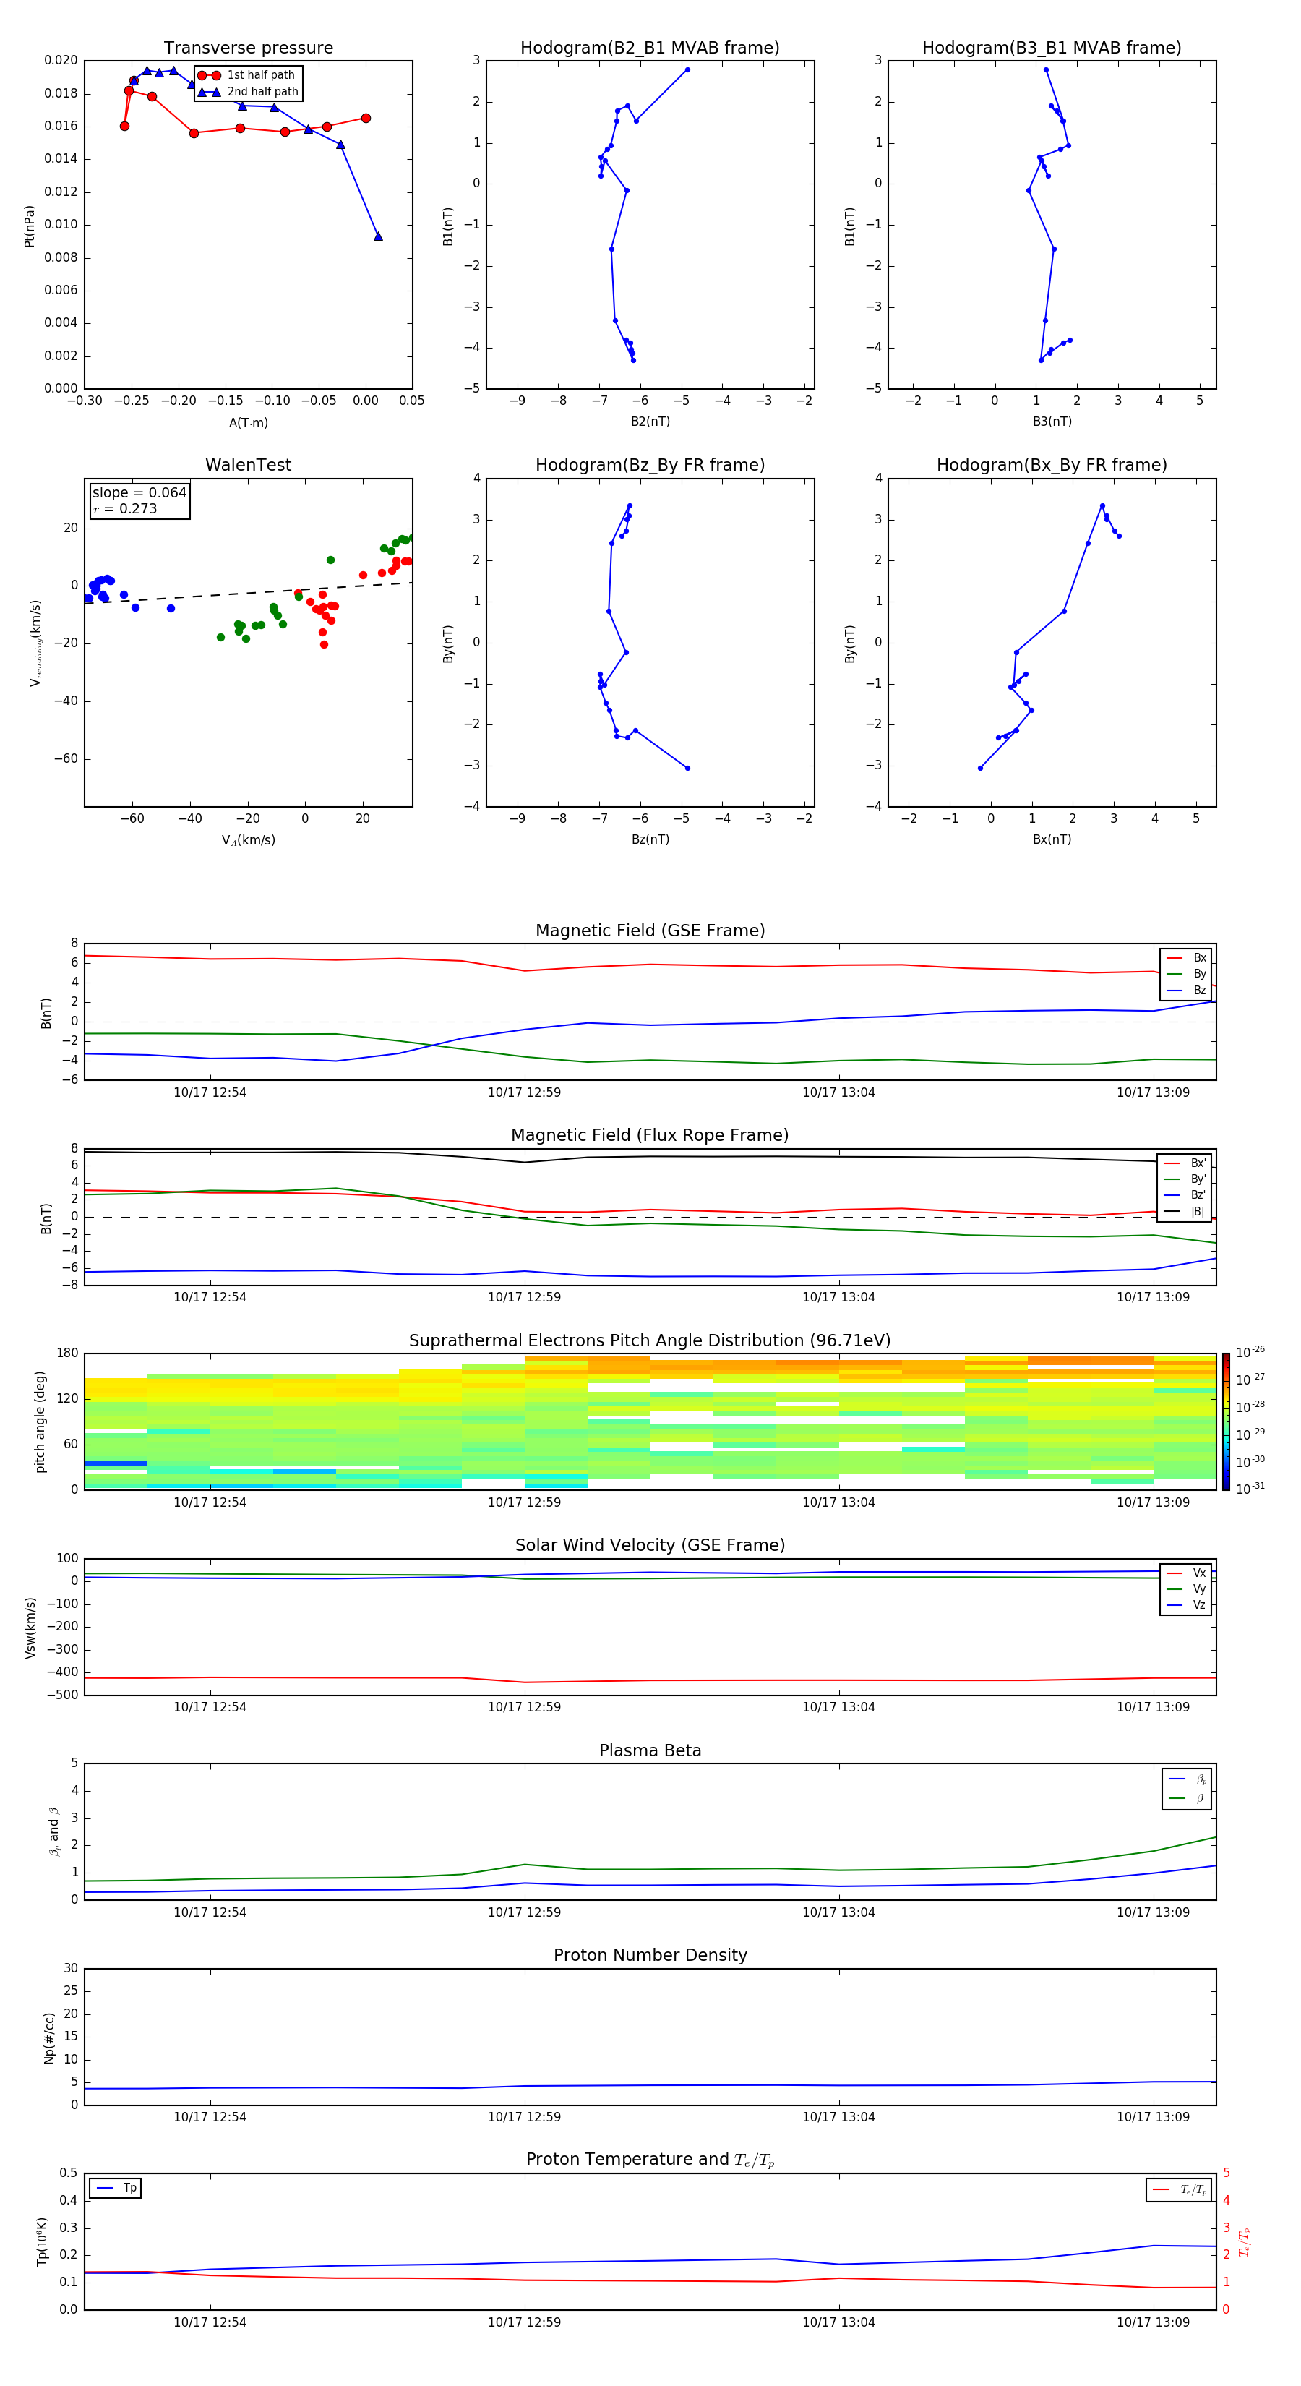Click the Bx entry in GSE legend
Viewport: 1301px width, 2386px height.
click(1187, 958)
